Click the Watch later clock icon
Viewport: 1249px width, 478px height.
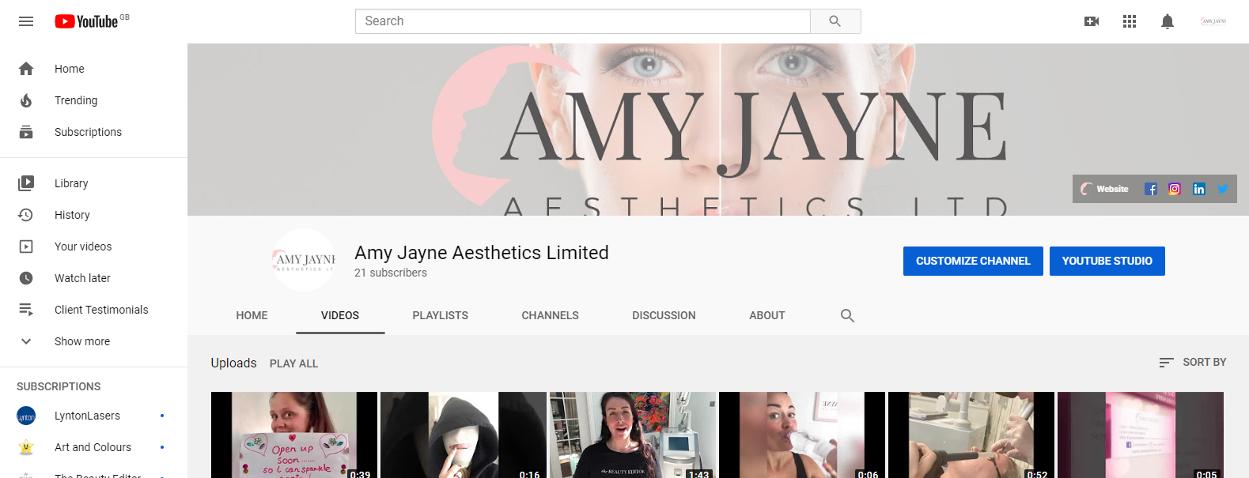[26, 278]
